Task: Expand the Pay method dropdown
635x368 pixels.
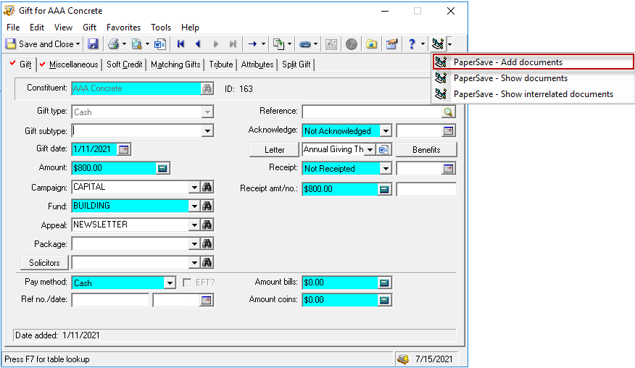Action: tap(170, 283)
